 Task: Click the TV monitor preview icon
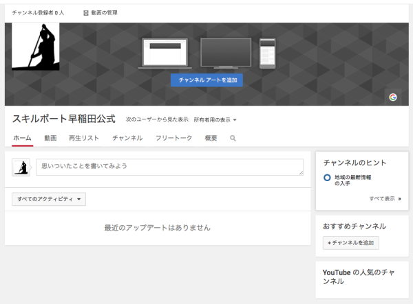226,54
